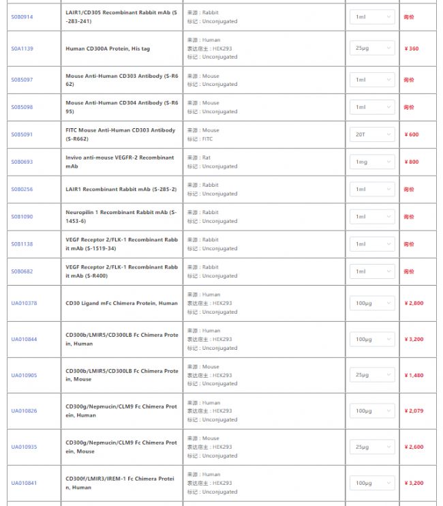Select product name Human CD300A Protein, His tag
Viewport: 443px width, 506px height.
[107, 48]
